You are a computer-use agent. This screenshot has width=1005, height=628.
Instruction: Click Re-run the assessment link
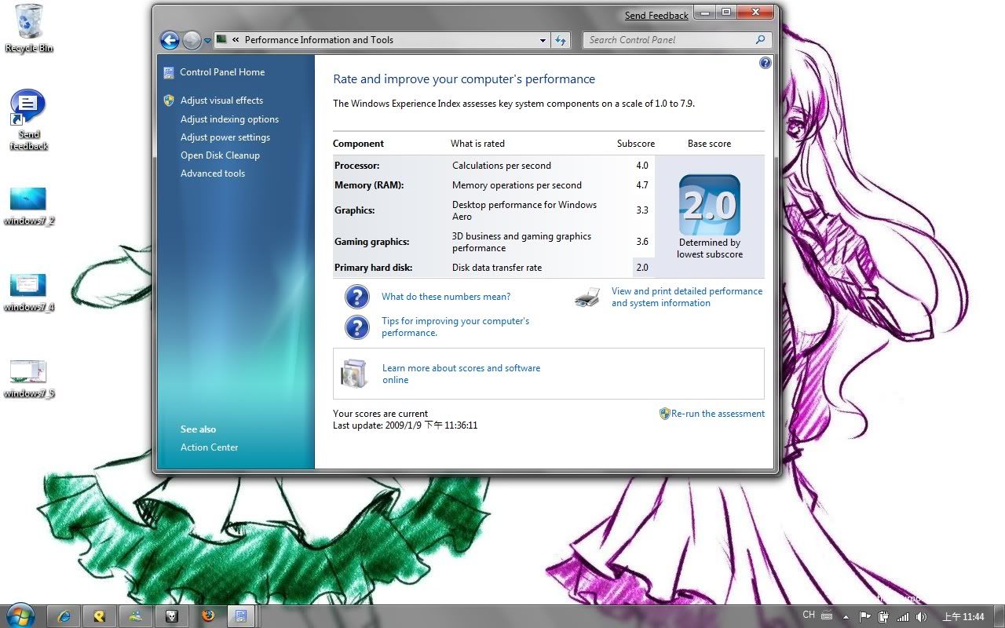[717, 414]
